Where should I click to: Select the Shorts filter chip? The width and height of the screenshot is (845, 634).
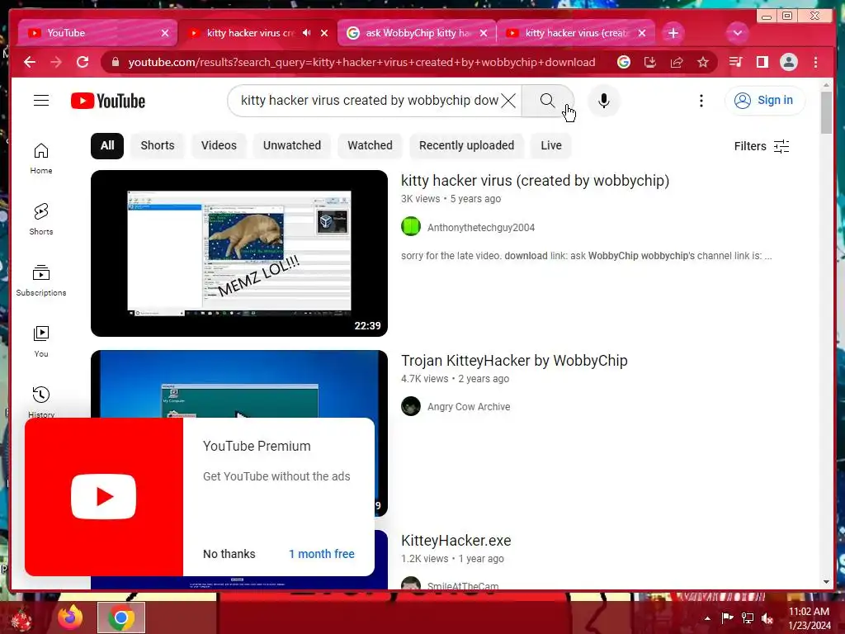point(158,145)
